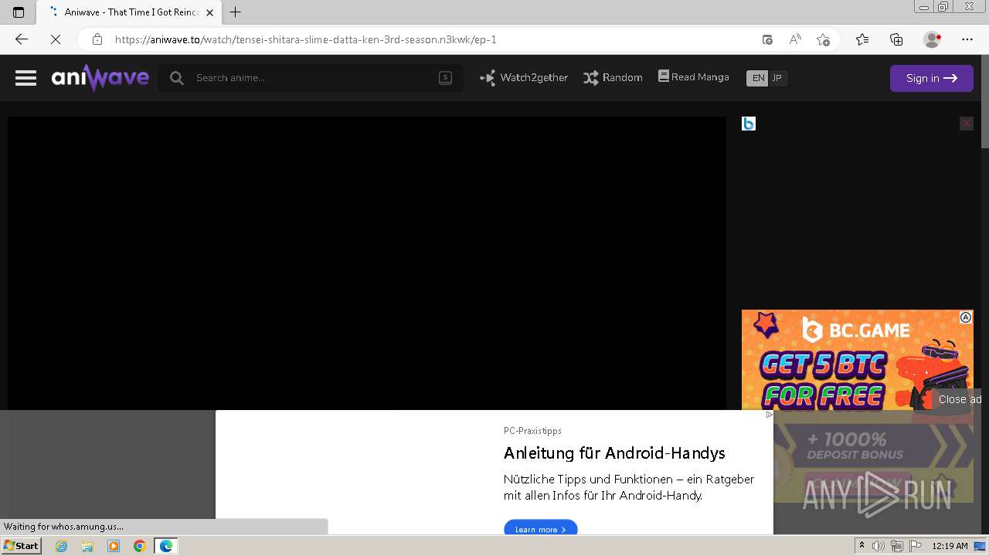This screenshot has width=989, height=556.
Task: Select the Aniwave browser tab
Action: tap(130, 12)
